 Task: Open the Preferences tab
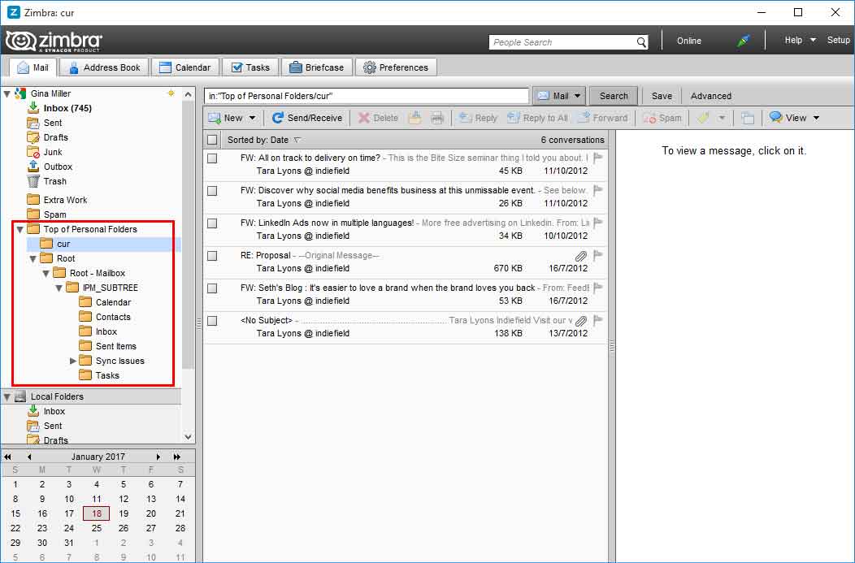(396, 67)
